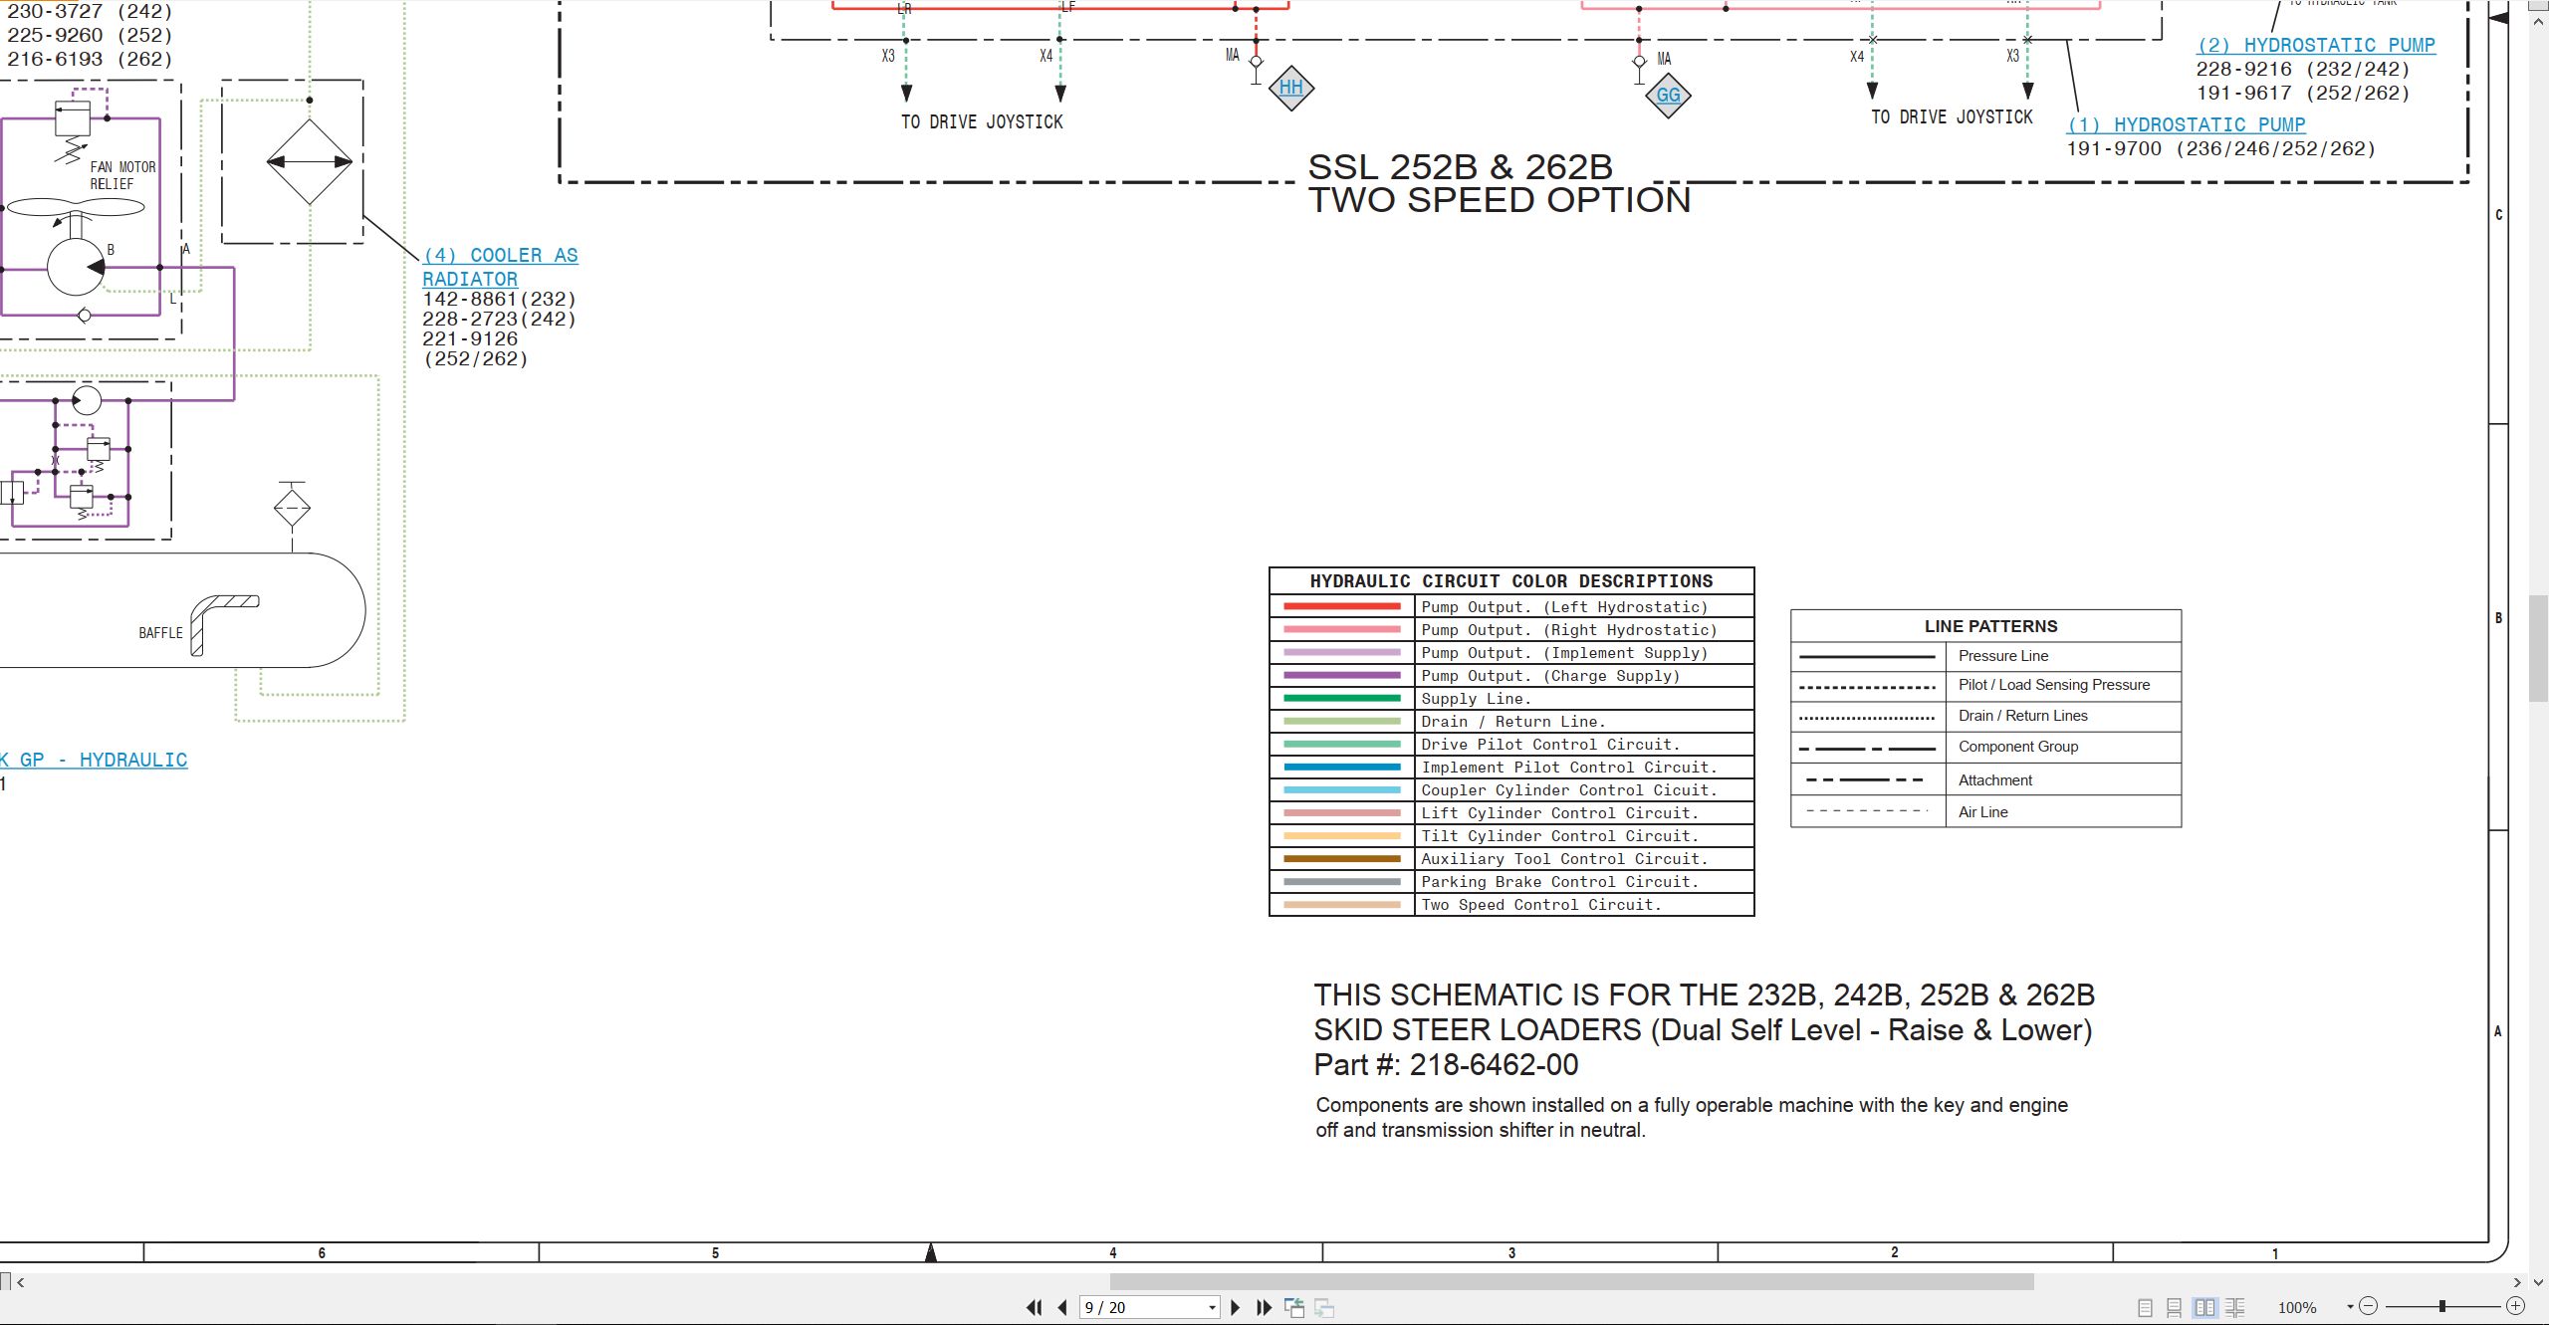The height and width of the screenshot is (1325, 2549).
Task: Click the cooler heat exchanger diamond symbol
Action: click(310, 162)
